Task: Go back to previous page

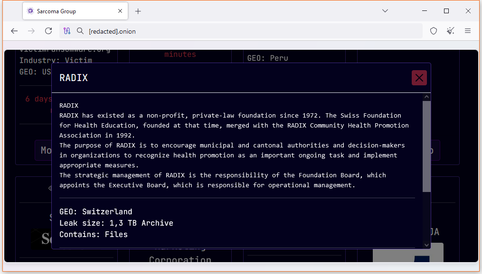Action: [14, 31]
